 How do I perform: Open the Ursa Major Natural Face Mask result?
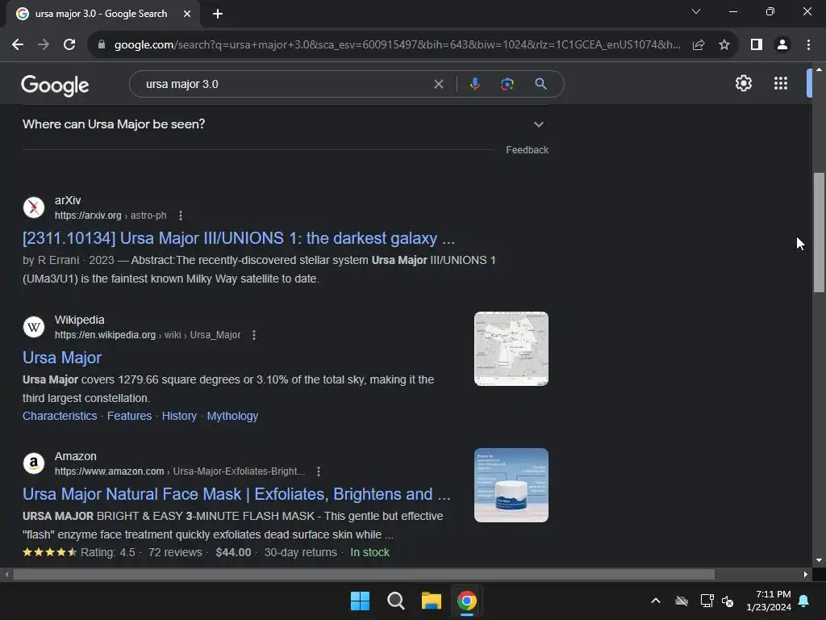pyautogui.click(x=236, y=495)
